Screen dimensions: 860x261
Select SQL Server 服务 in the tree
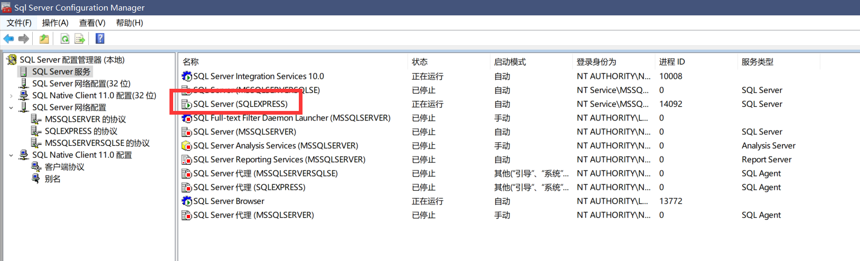coord(61,72)
